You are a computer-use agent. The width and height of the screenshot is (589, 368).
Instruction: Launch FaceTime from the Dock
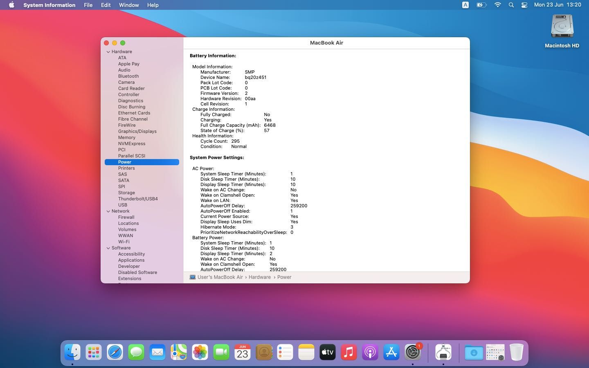pyautogui.click(x=221, y=352)
